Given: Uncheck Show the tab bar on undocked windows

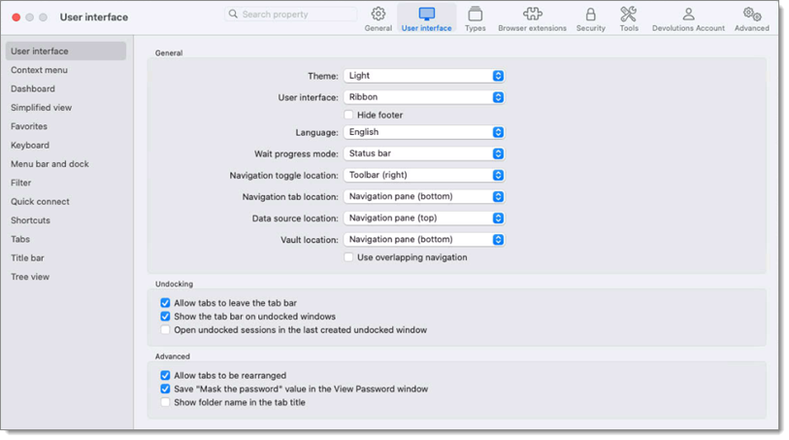Looking at the screenshot, I should click(165, 317).
